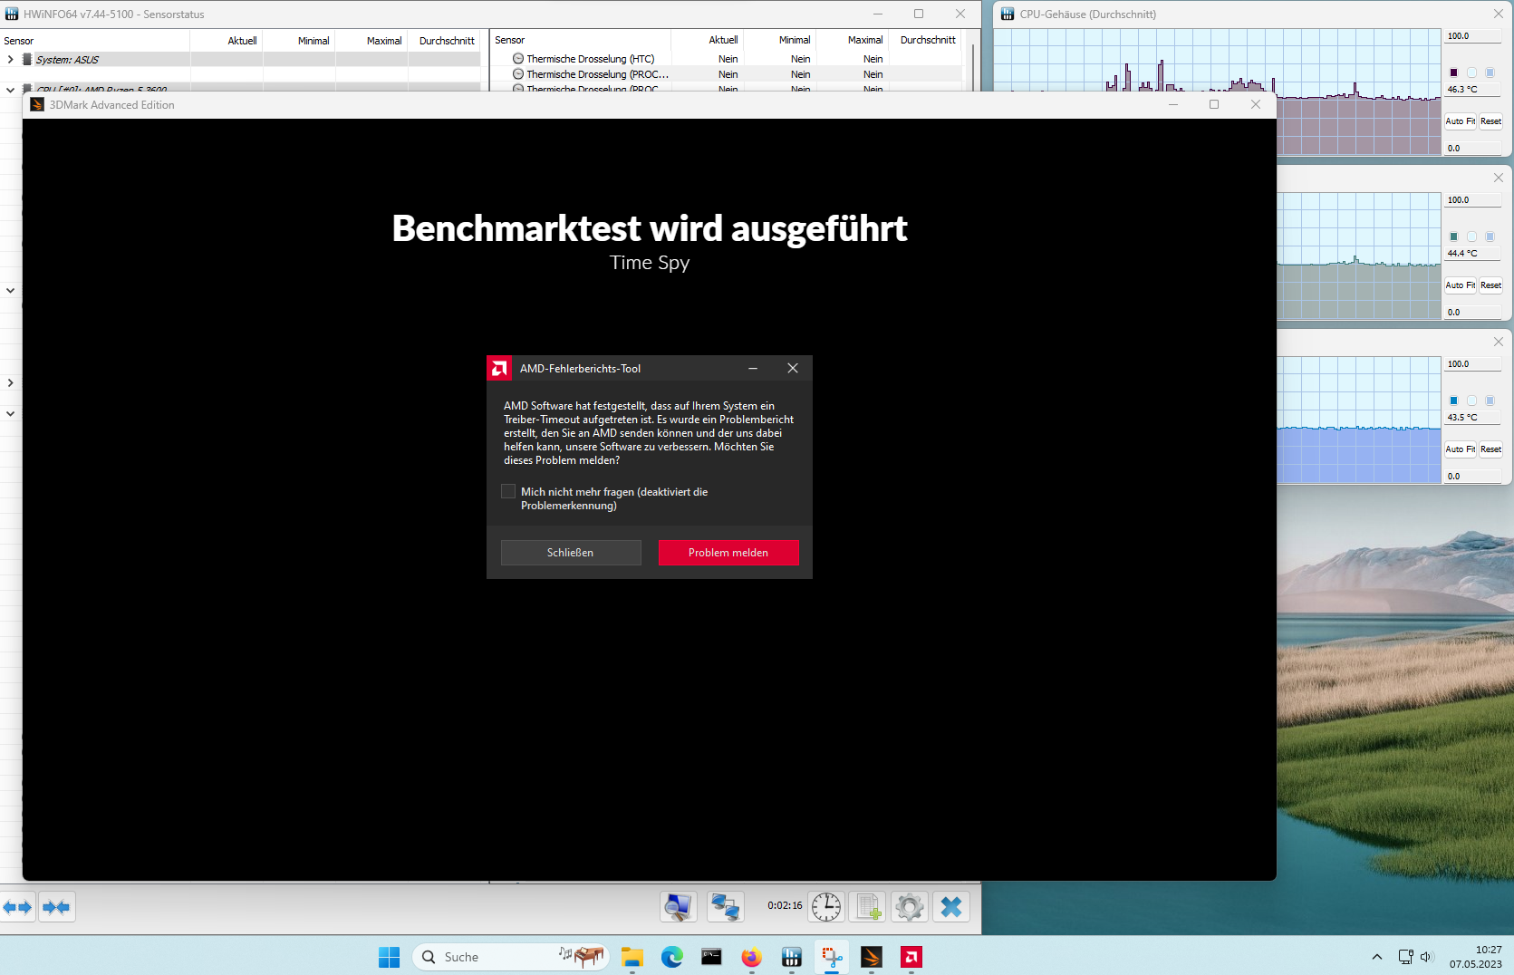Pick the dark purple swatch in 46.3 °C graph
The height and width of the screenshot is (975, 1514).
coord(1453,72)
